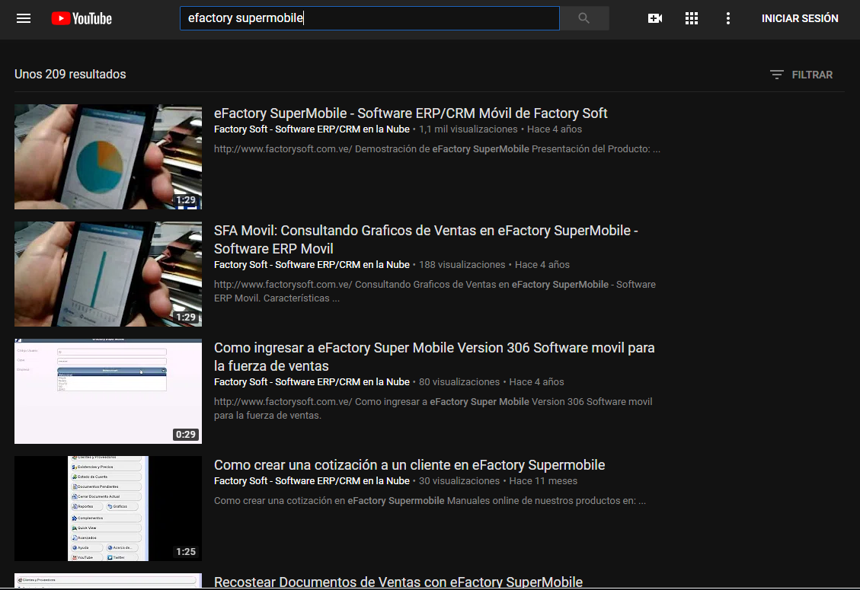Click '80 visualizaciones' text
The image size is (860, 590).
459,382
